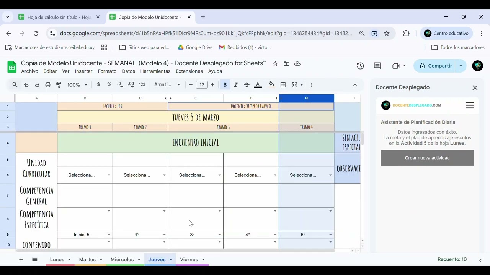Click the Compartir share button

pos(435,66)
